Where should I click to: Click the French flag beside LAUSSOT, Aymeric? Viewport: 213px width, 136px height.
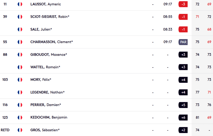tap(20, 4)
